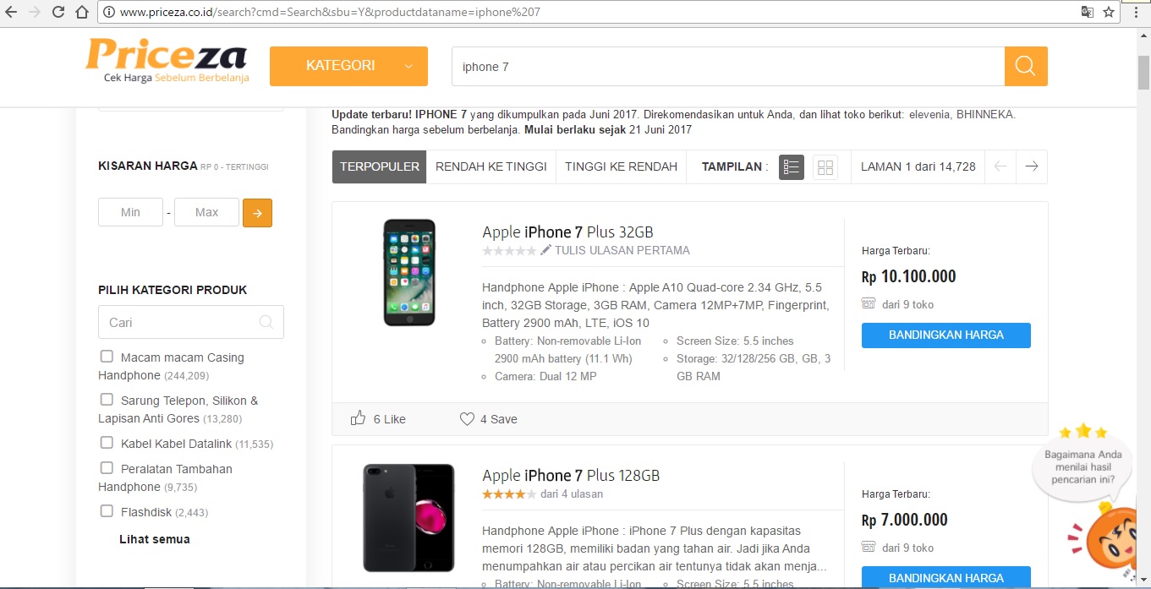The height and width of the screenshot is (589, 1151).
Task: Click the feedback bubble Bagaimana Anda menilai
Action: (1083, 466)
